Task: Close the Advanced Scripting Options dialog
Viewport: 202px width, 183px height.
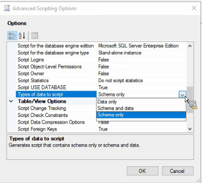Action: point(194,8)
